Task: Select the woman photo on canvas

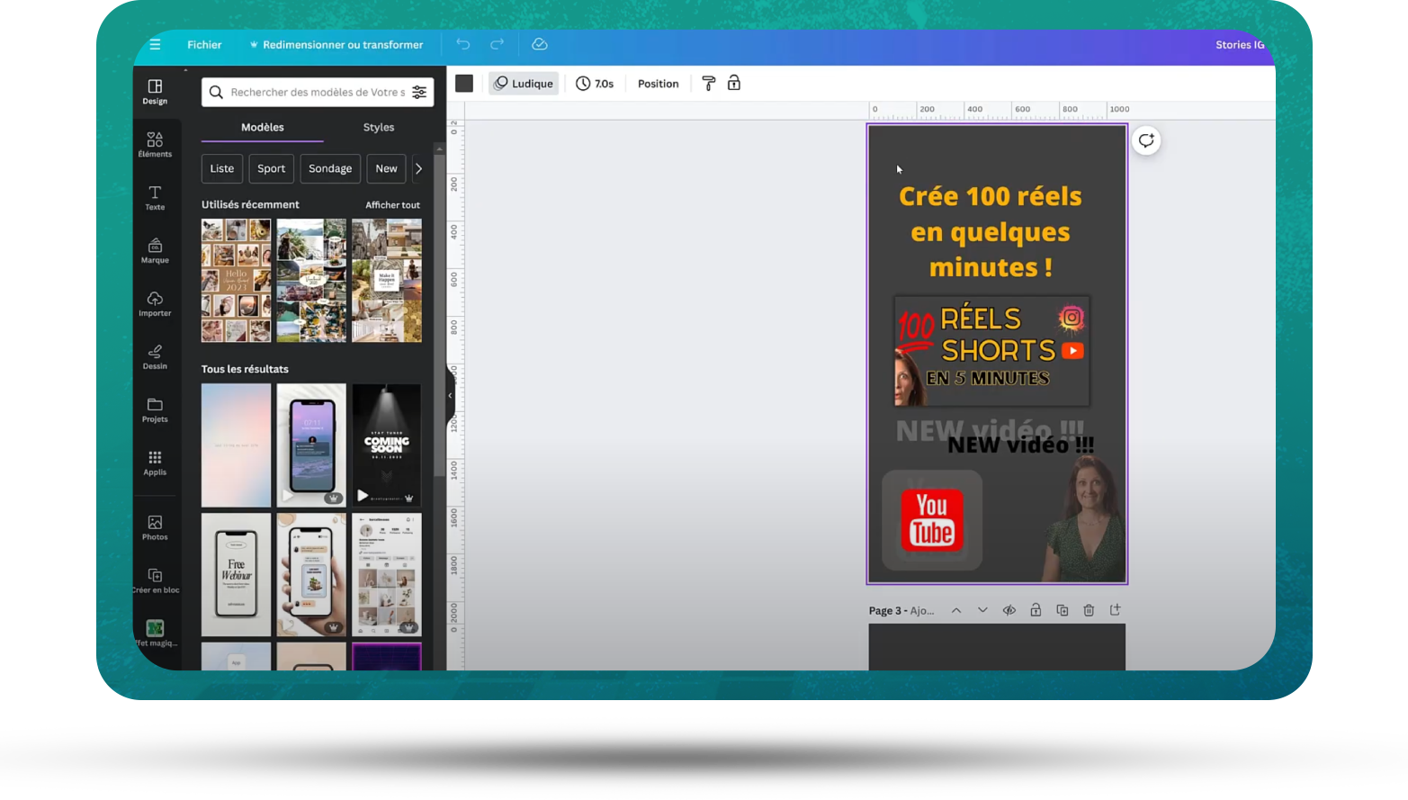Action: coord(1082,517)
